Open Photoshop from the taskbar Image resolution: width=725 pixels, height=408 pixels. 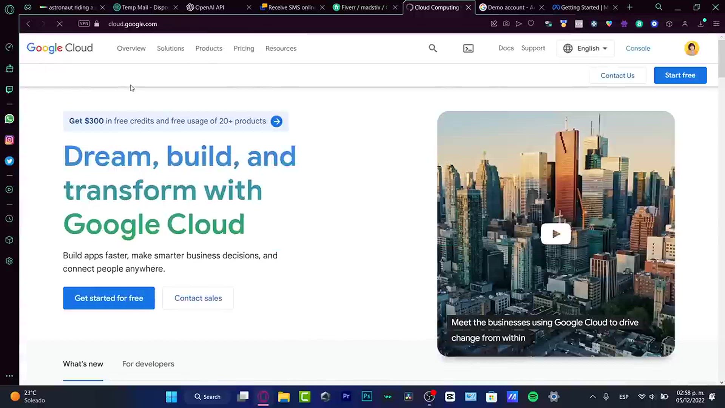[367, 396]
